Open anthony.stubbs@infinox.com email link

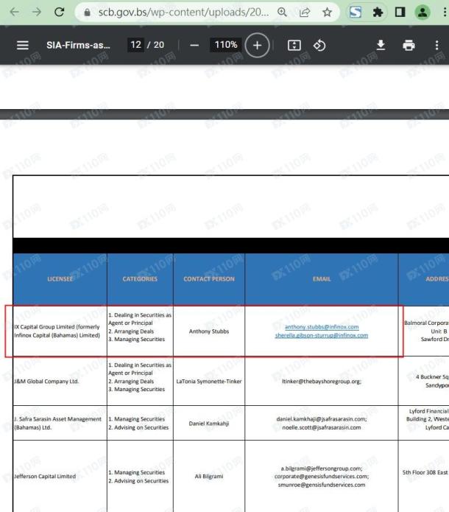(322, 327)
